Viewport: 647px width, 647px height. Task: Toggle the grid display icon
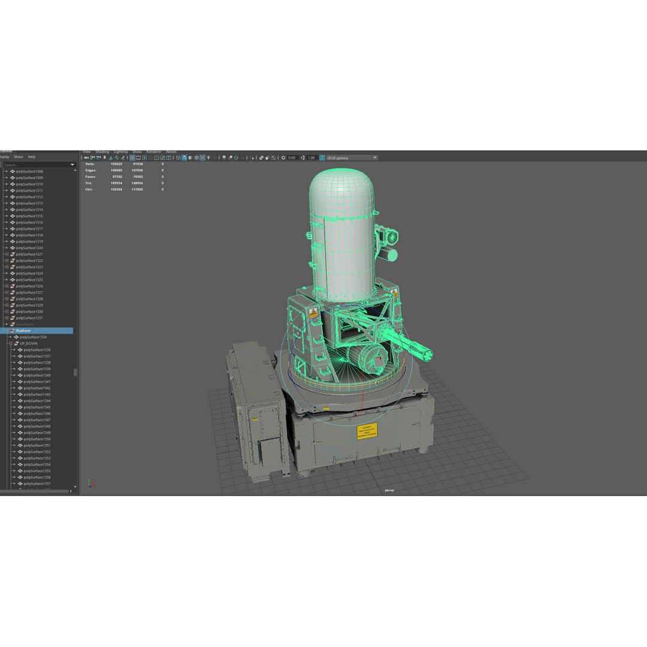pos(132,158)
